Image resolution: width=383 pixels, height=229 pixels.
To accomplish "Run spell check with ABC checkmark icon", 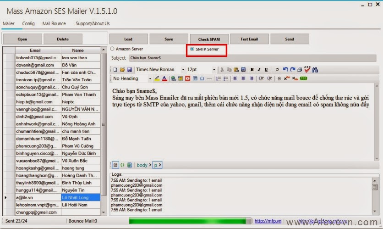I will point(307,69).
